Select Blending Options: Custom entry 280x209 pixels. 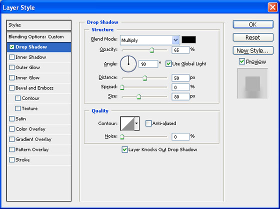click(39, 37)
